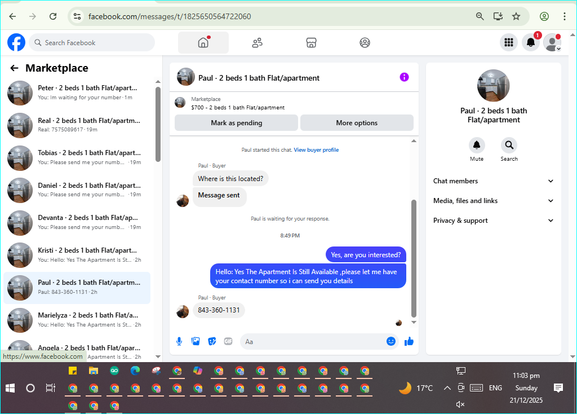
Task: Open the Real conversation
Action: (77, 125)
